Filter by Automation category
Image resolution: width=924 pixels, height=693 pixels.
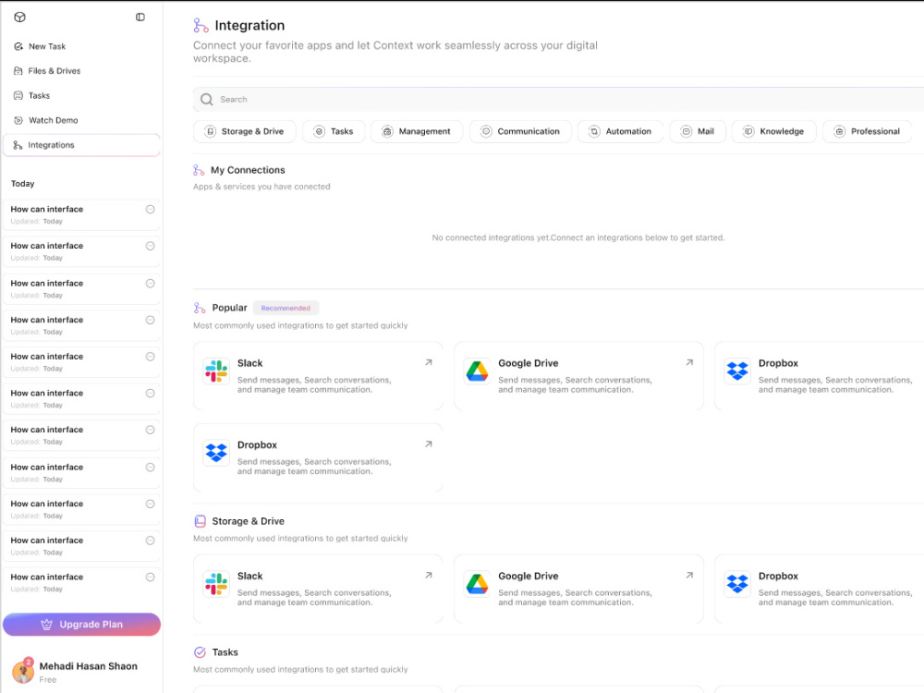tap(621, 131)
